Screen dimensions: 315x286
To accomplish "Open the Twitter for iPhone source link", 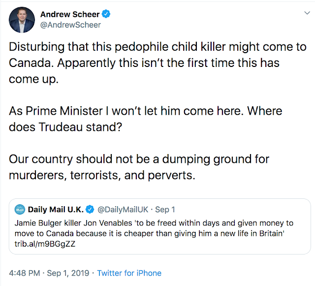I will [129, 273].
